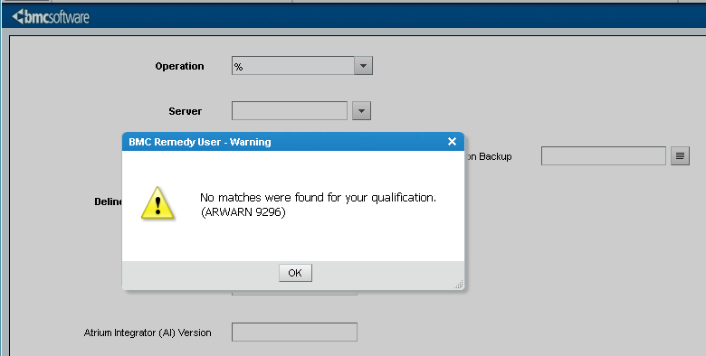Click the Operation field showing %

[293, 66]
